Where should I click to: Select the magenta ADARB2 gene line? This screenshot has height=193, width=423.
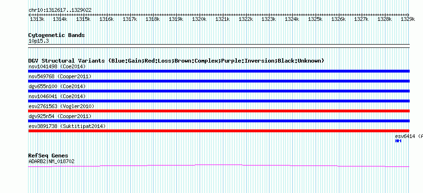point(219,166)
